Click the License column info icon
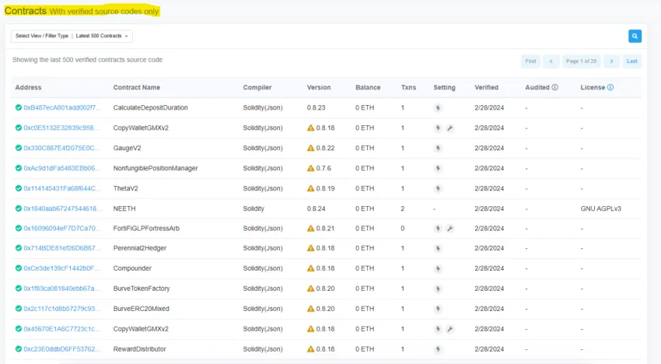This screenshot has height=364, width=661. click(610, 88)
